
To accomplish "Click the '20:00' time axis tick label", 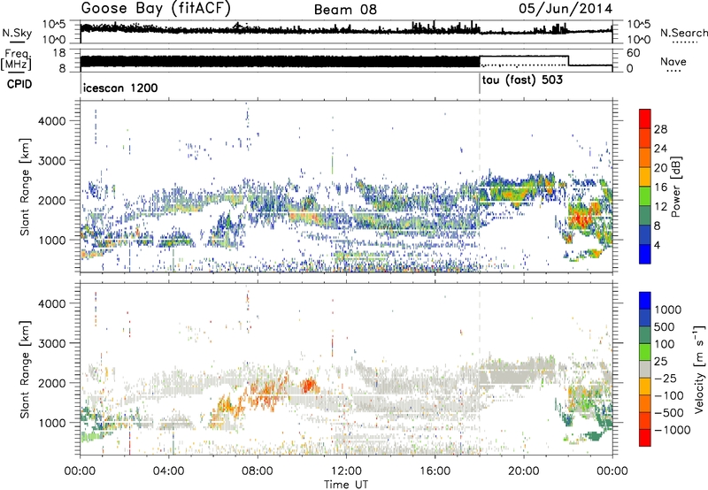I will coord(524,471).
